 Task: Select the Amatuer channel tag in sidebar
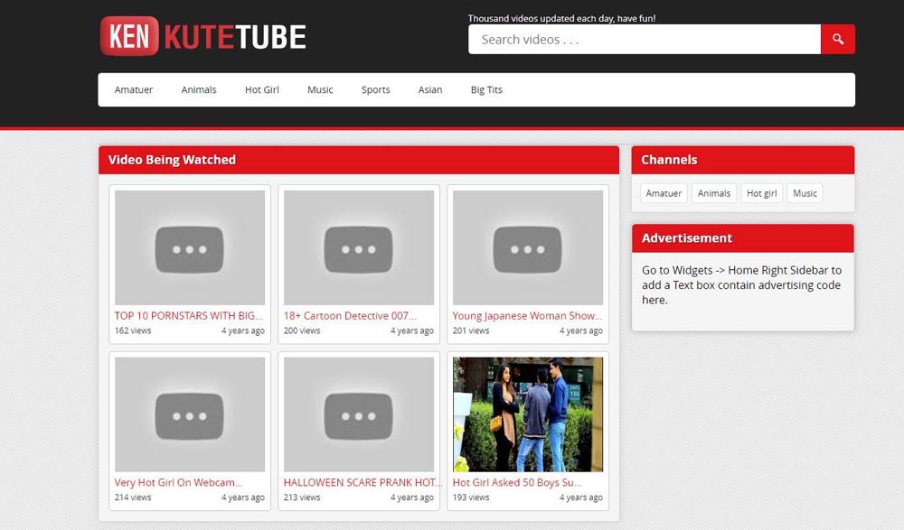tap(664, 193)
